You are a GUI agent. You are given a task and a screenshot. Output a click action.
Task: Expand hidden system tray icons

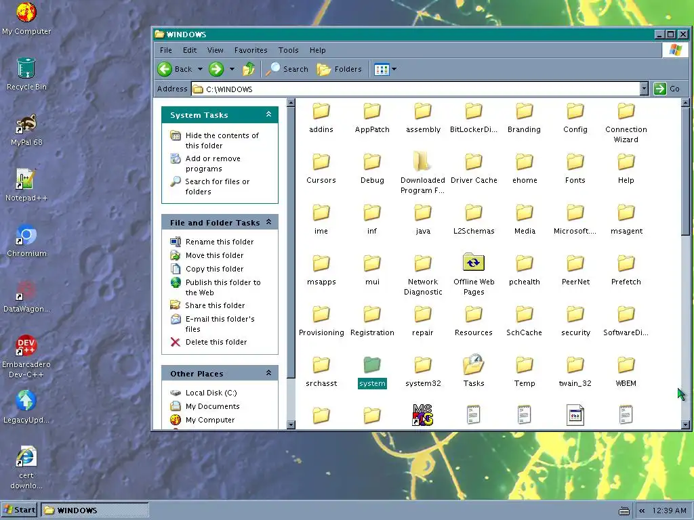pyautogui.click(x=642, y=511)
